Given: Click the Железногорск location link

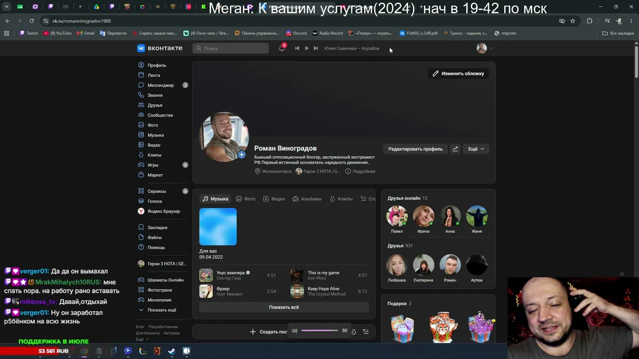Looking at the screenshot, I should coord(273,172).
